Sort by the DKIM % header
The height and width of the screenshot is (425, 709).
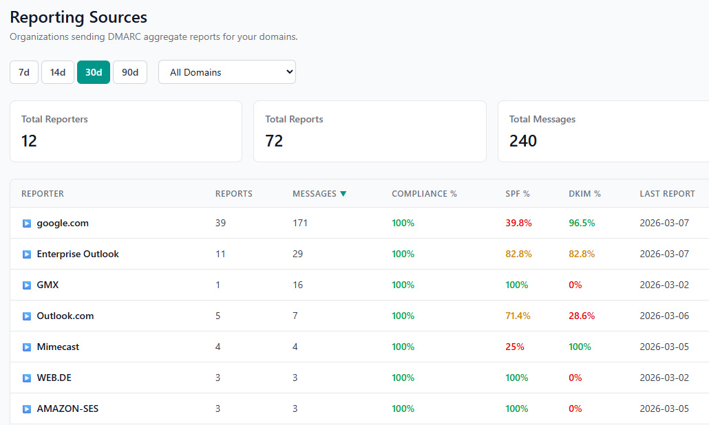click(584, 194)
